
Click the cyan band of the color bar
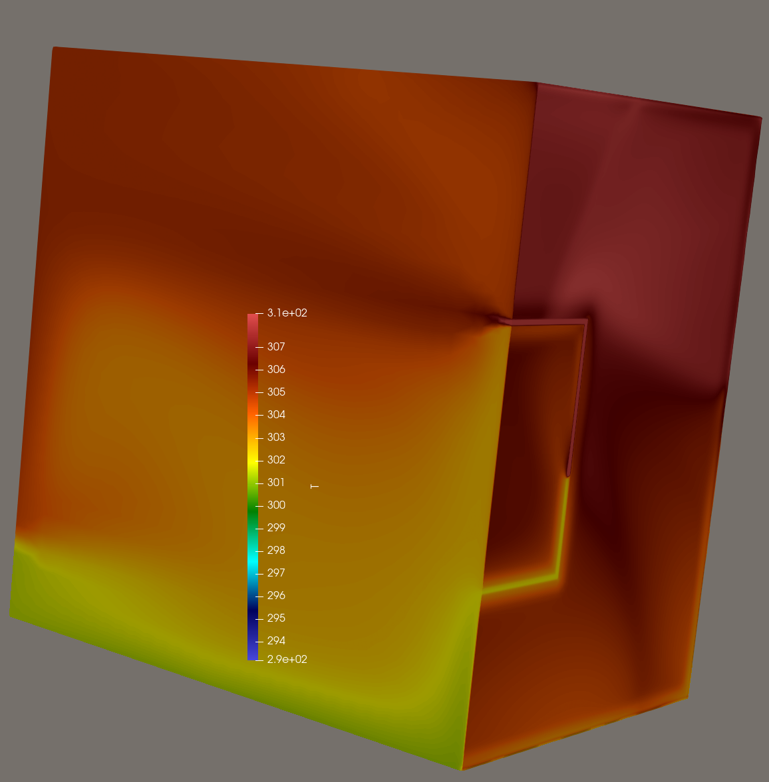pos(252,564)
